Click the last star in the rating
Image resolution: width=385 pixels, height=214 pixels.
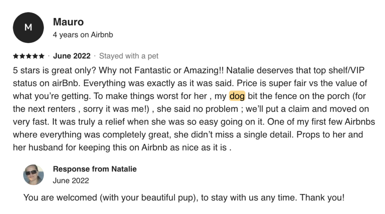pyautogui.click(x=41, y=56)
